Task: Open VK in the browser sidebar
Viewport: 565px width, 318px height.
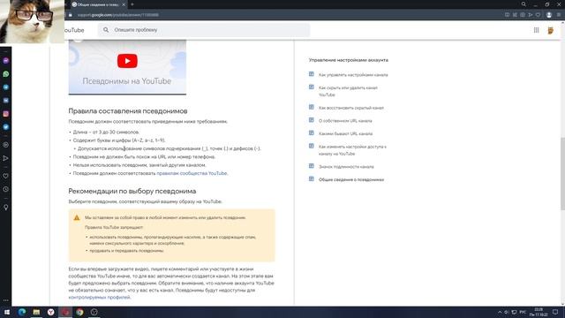Action: tap(6, 101)
